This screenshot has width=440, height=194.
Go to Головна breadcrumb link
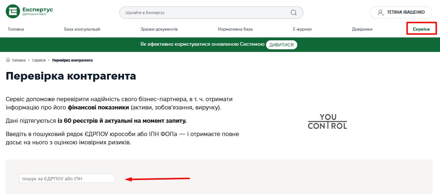coord(19,60)
